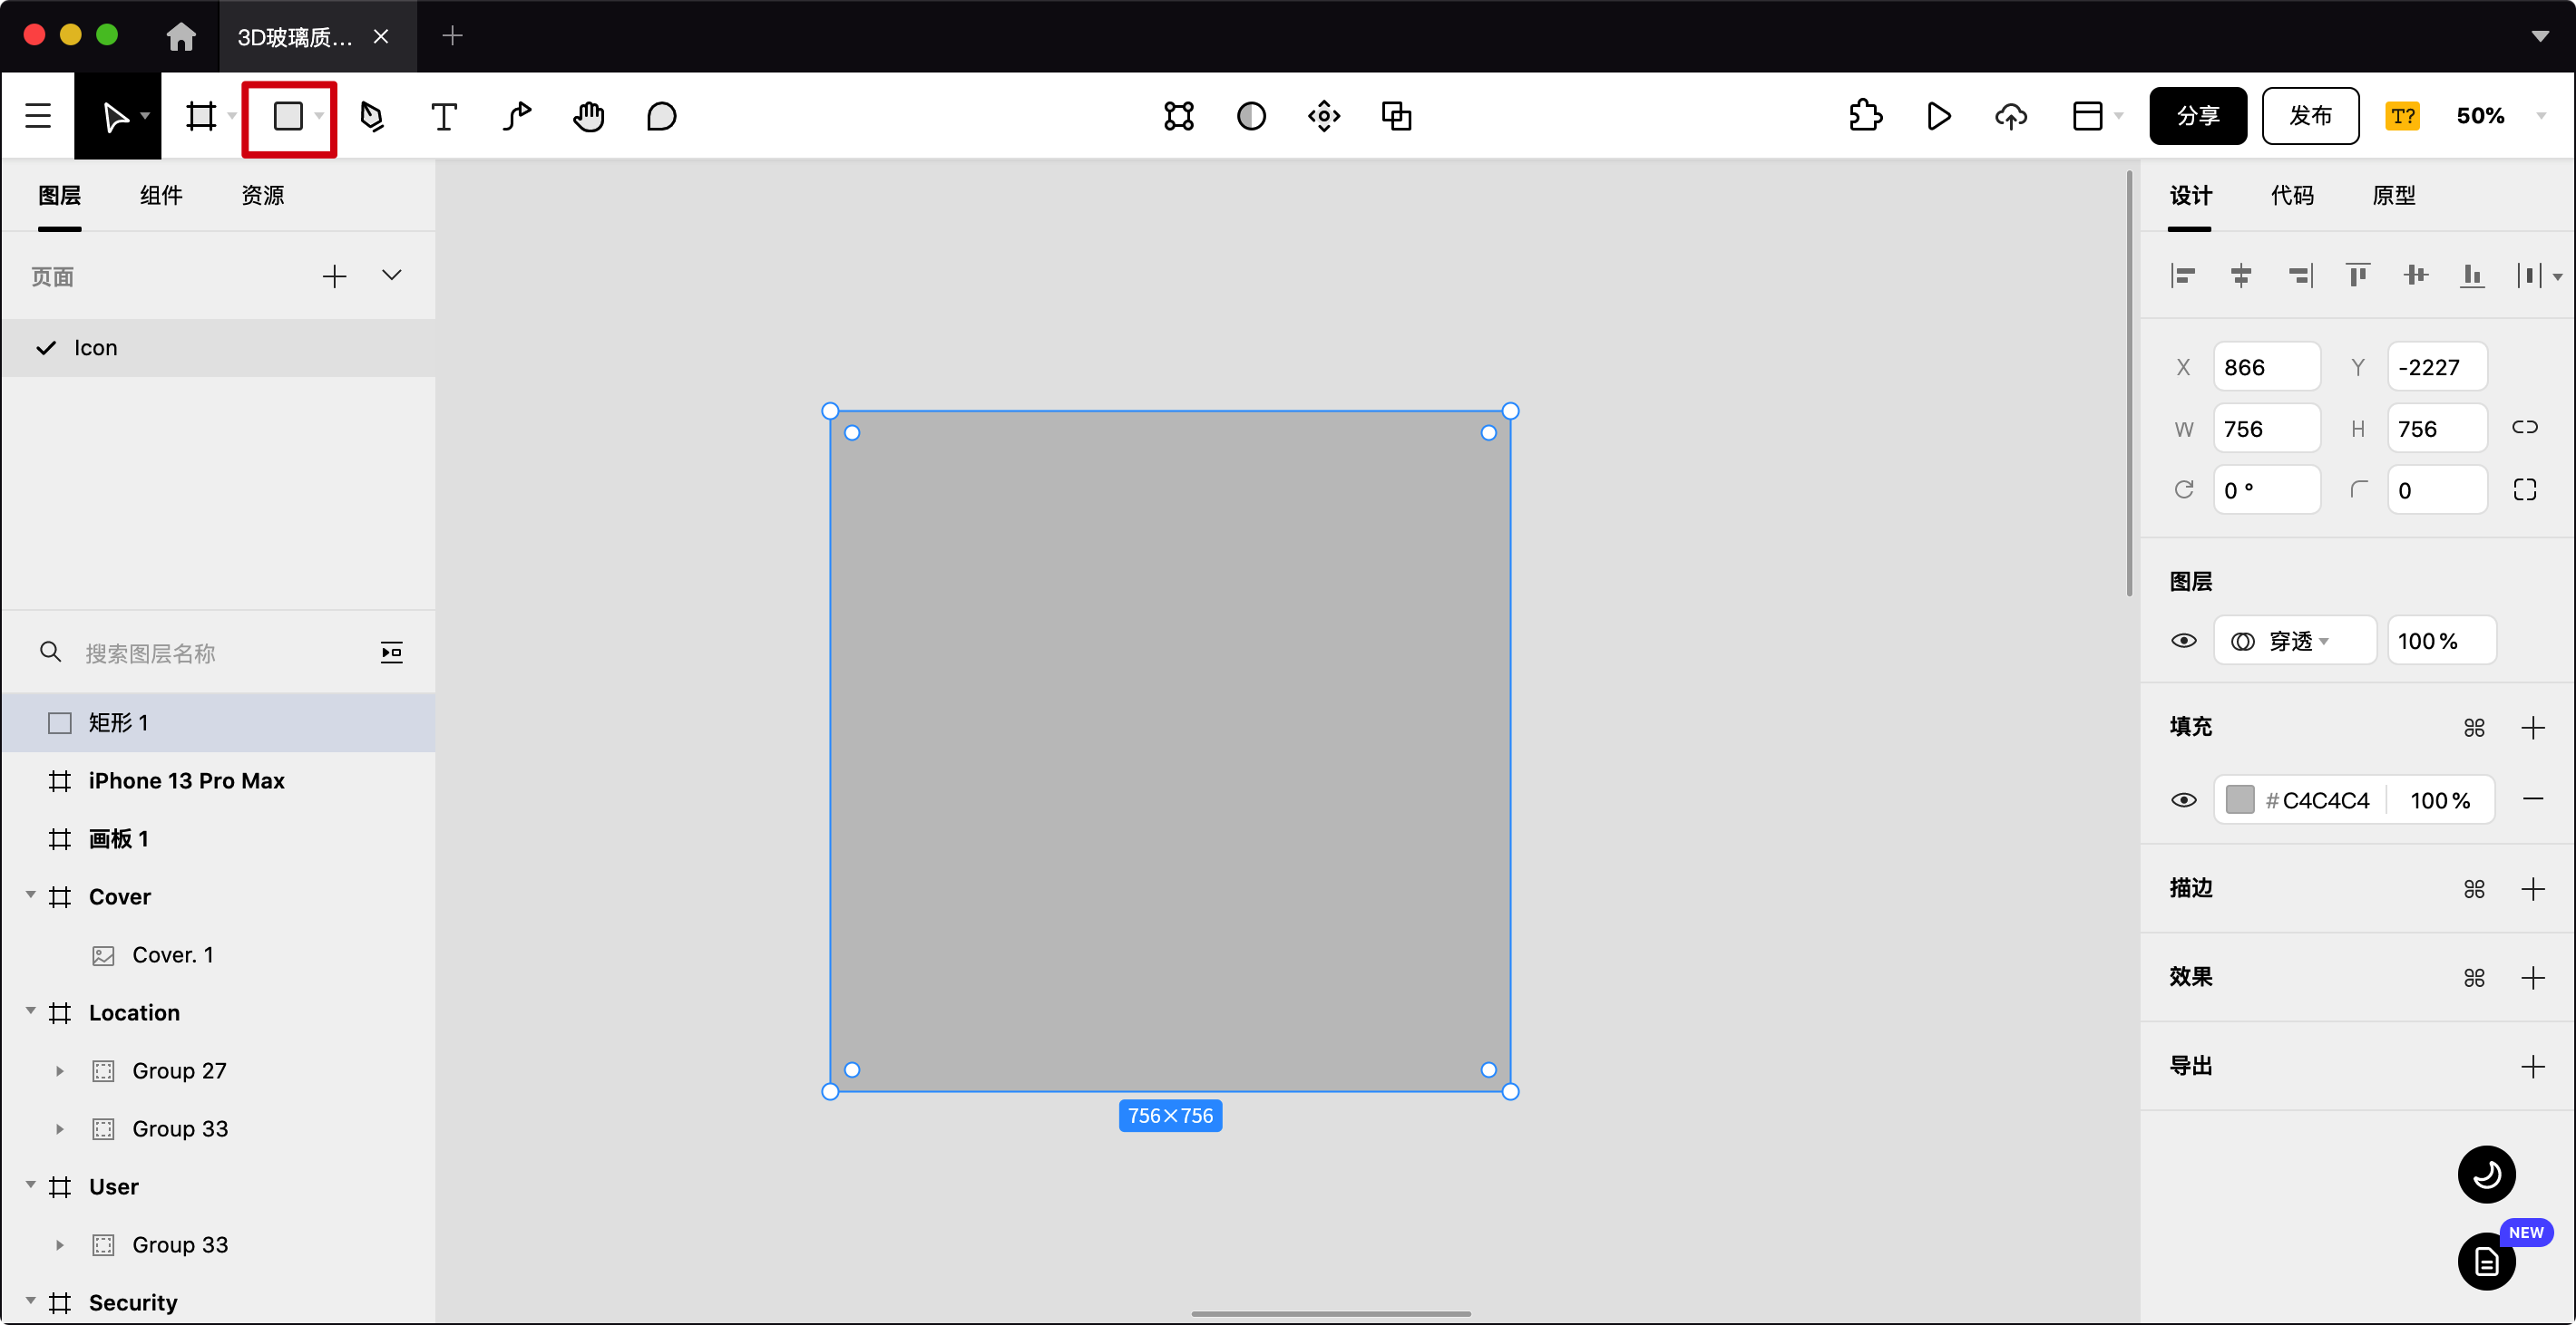
Task: Add a new page with plus
Action: click(x=334, y=276)
